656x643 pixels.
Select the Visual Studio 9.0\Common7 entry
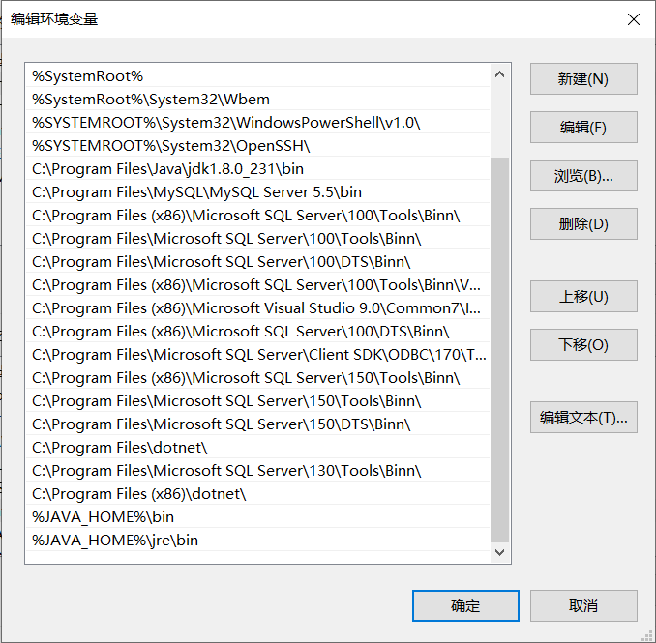coord(257,308)
